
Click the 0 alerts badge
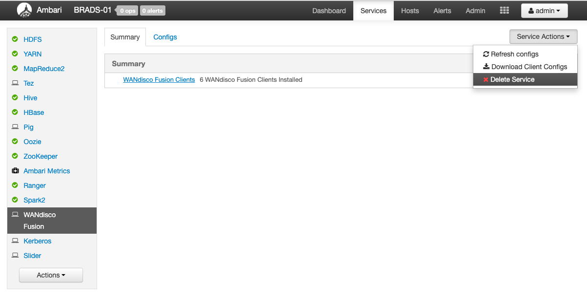coord(153,11)
